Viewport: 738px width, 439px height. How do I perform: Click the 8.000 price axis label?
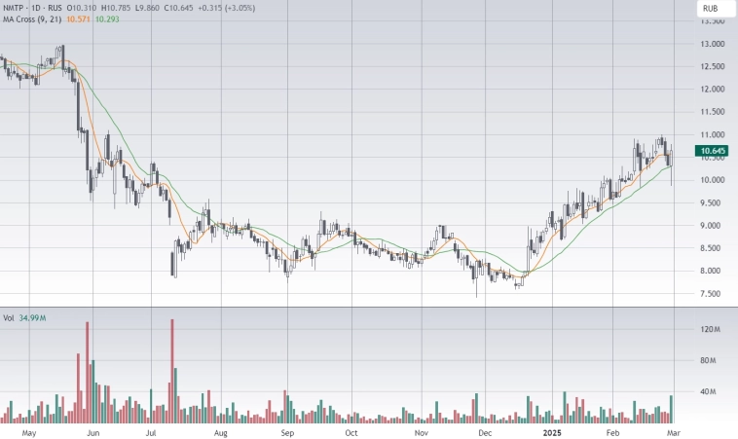pyautogui.click(x=711, y=271)
